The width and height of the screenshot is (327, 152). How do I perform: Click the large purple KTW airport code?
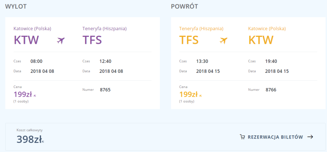pyautogui.click(x=26, y=40)
